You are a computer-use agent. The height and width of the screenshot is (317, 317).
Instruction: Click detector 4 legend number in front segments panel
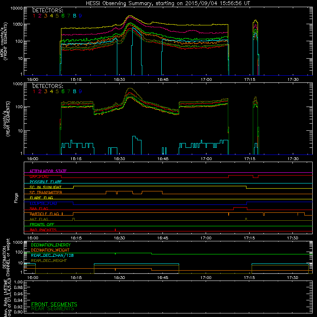pyautogui.click(x=52, y=16)
